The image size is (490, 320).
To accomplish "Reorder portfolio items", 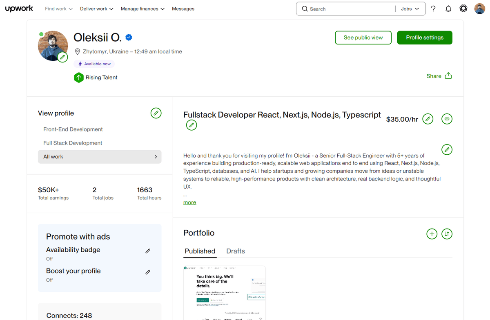I will pyautogui.click(x=446, y=233).
